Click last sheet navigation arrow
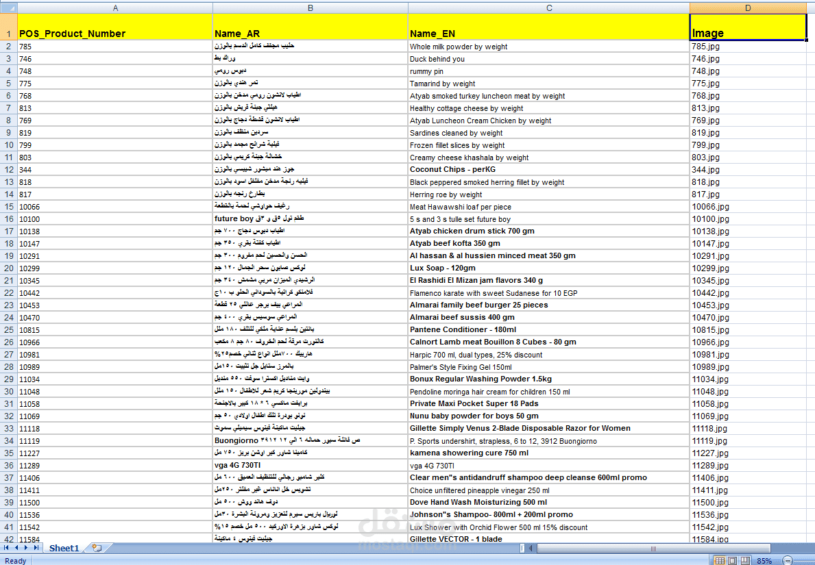Viewport: 815px width, 565px height. (x=36, y=548)
